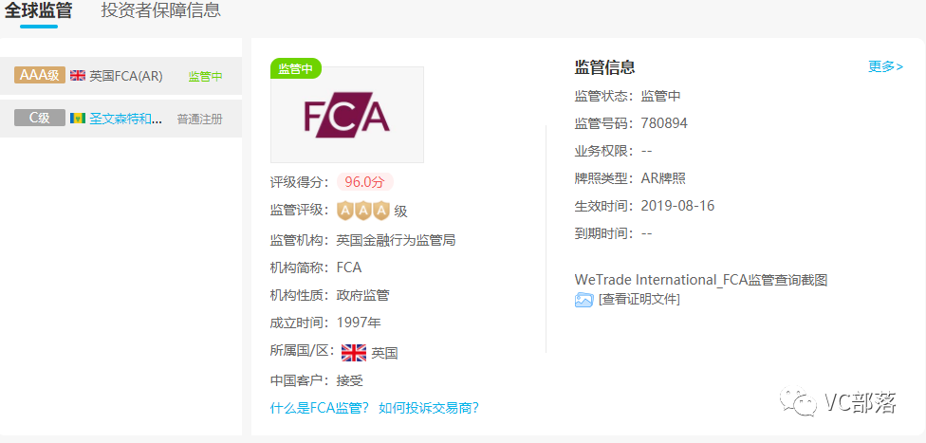Click the three AAA shield icons
The height and width of the screenshot is (443, 926).
click(363, 211)
